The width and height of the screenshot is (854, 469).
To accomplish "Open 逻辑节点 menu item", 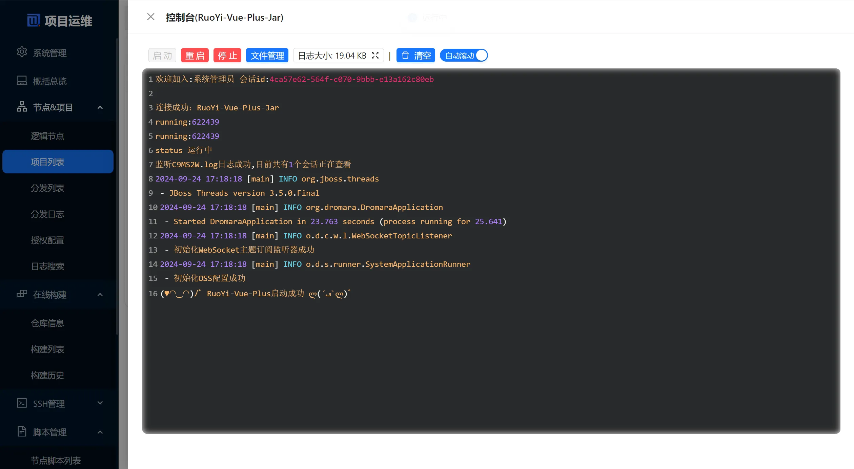I will click(47, 136).
